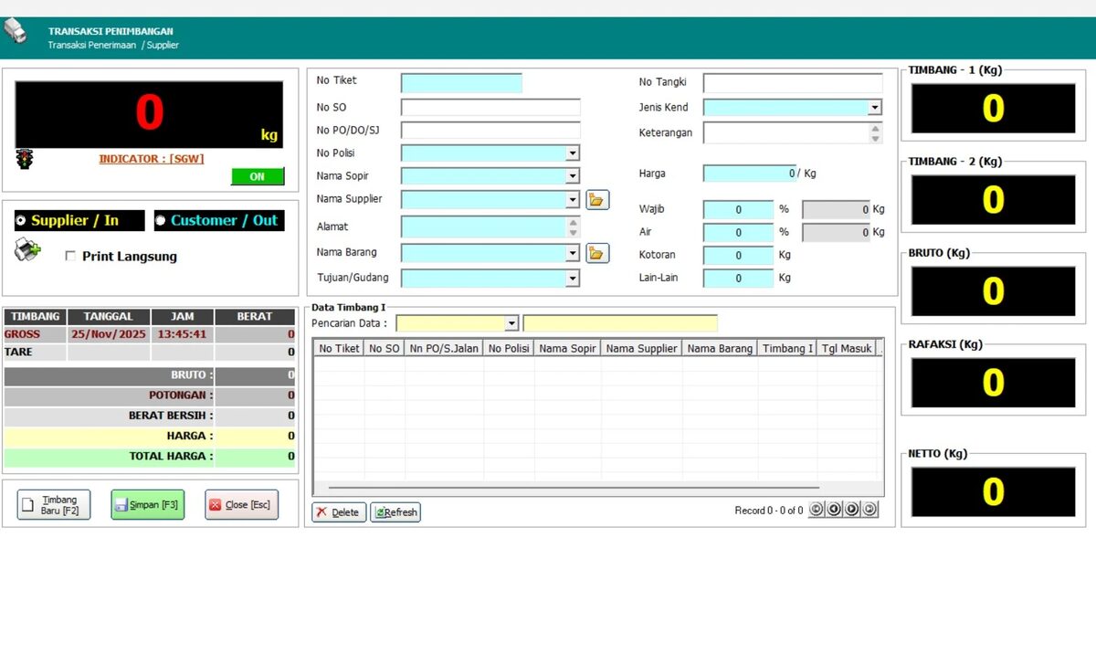Focus the Keterangan input field
This screenshot has width=1096, height=664.
[785, 133]
